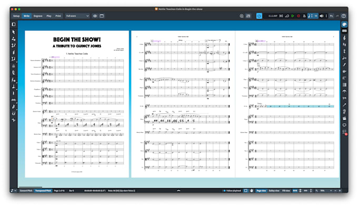358x206 pixels.
Task: Click the zoom magnifier icon in status bar
Action: coord(317,191)
